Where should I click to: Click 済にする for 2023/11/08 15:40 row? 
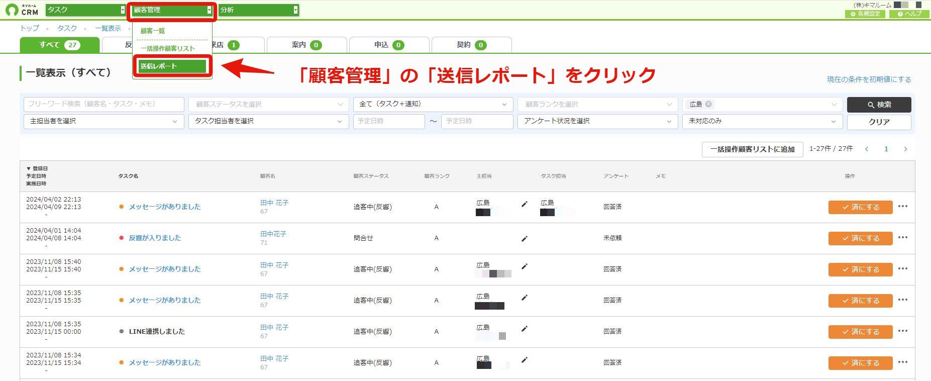pyautogui.click(x=860, y=269)
